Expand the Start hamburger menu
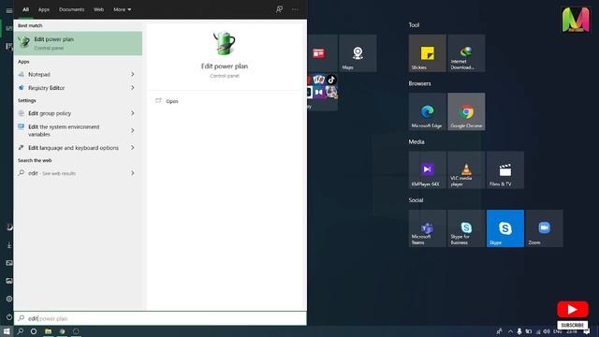This screenshot has height=337, width=599. click(9, 10)
